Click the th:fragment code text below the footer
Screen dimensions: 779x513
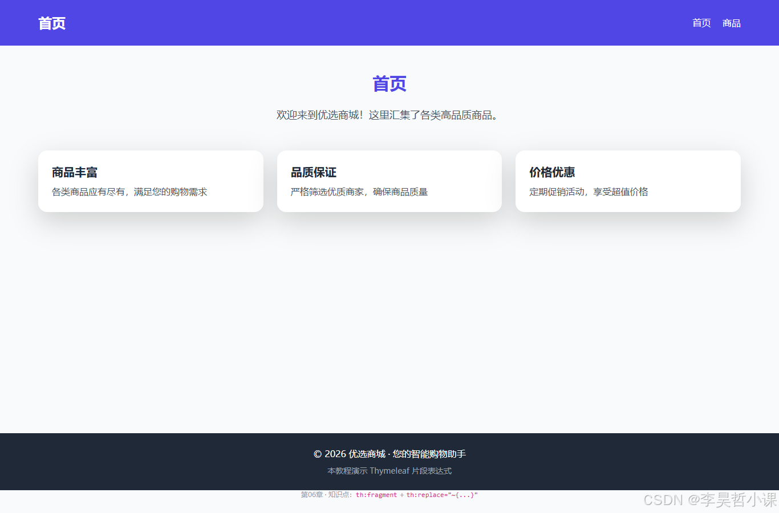coord(376,495)
